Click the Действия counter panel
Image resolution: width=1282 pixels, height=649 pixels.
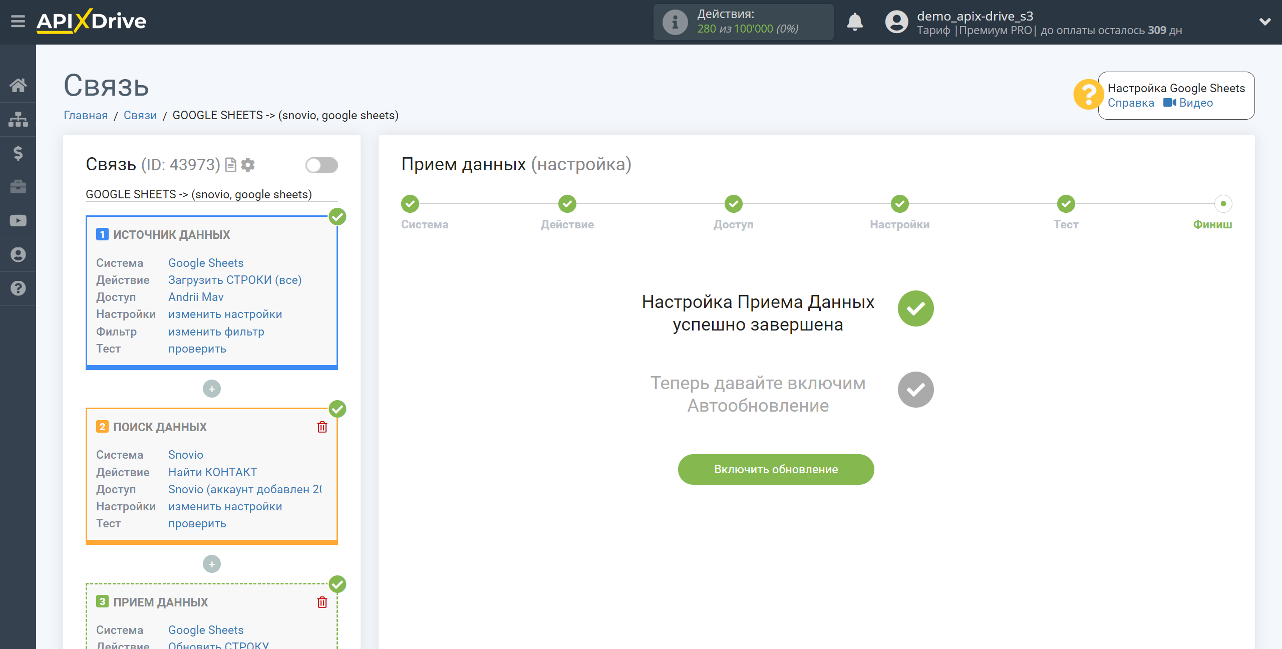click(743, 22)
